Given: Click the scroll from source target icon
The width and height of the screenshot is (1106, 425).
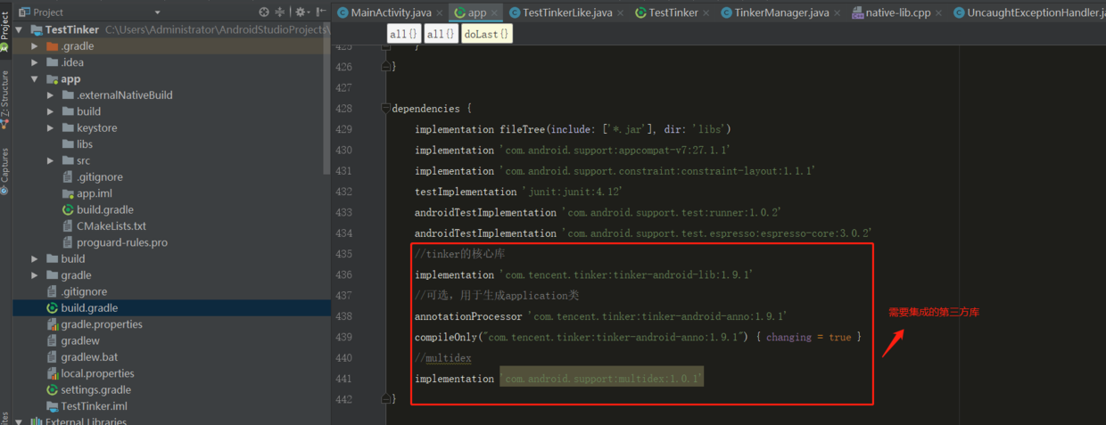Looking at the screenshot, I should pos(264,12).
